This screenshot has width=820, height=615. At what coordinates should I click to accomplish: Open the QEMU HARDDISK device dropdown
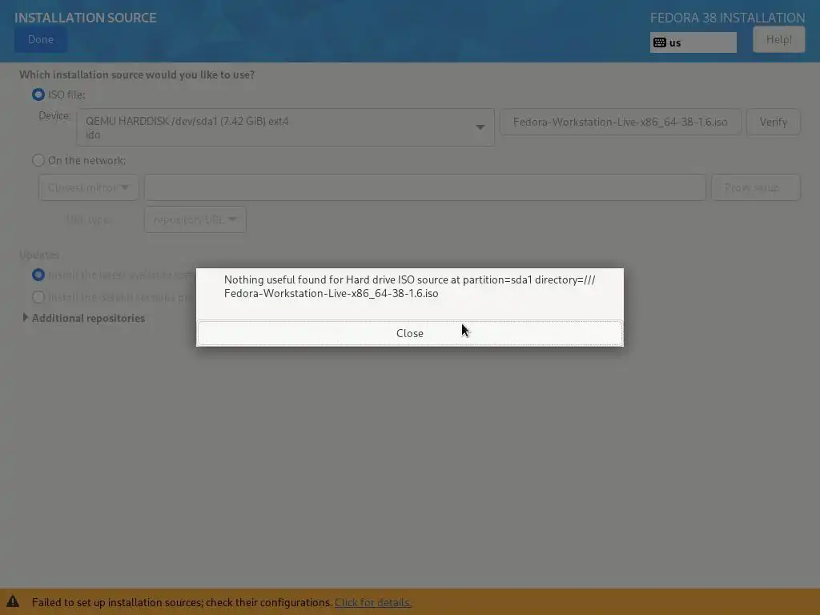click(x=285, y=127)
